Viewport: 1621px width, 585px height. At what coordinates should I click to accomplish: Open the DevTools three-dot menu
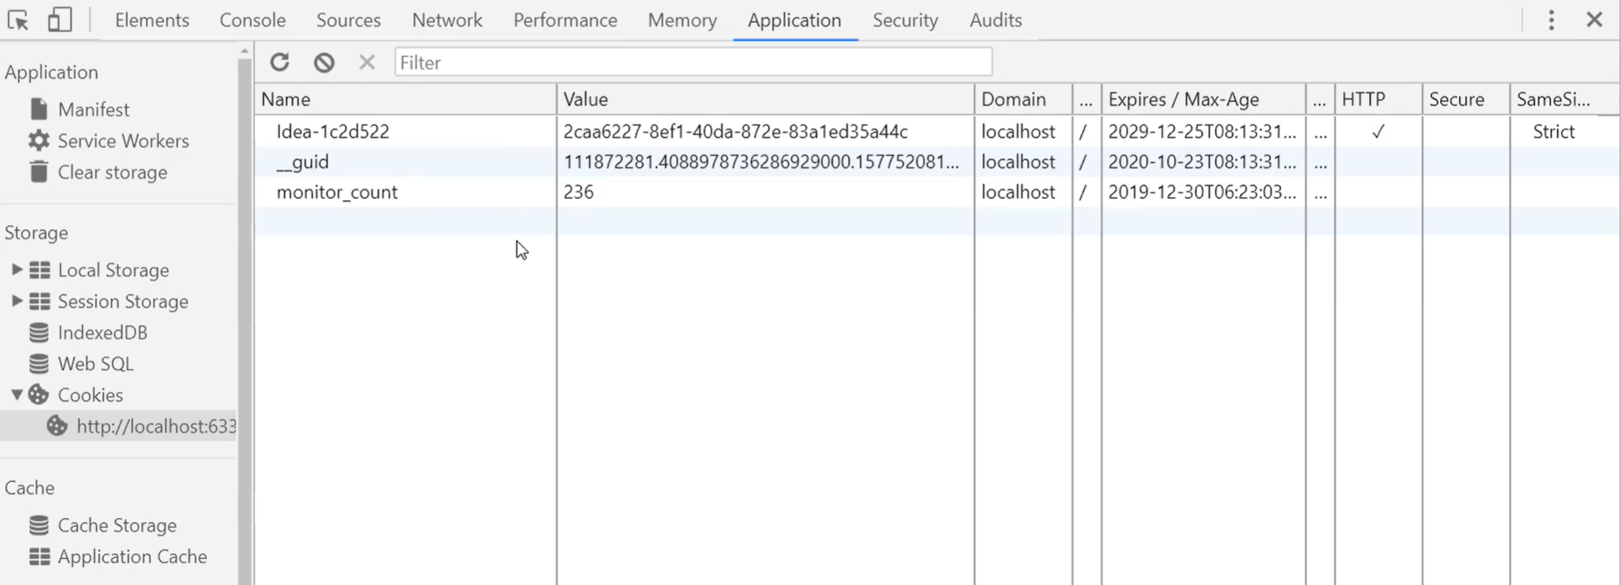coord(1551,20)
